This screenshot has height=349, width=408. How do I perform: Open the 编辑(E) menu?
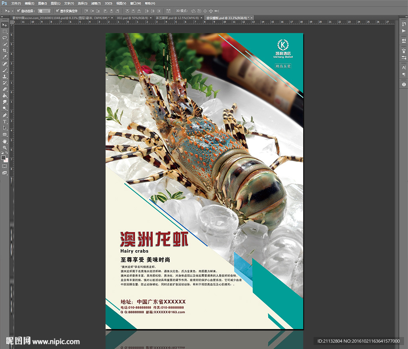click(29, 3)
